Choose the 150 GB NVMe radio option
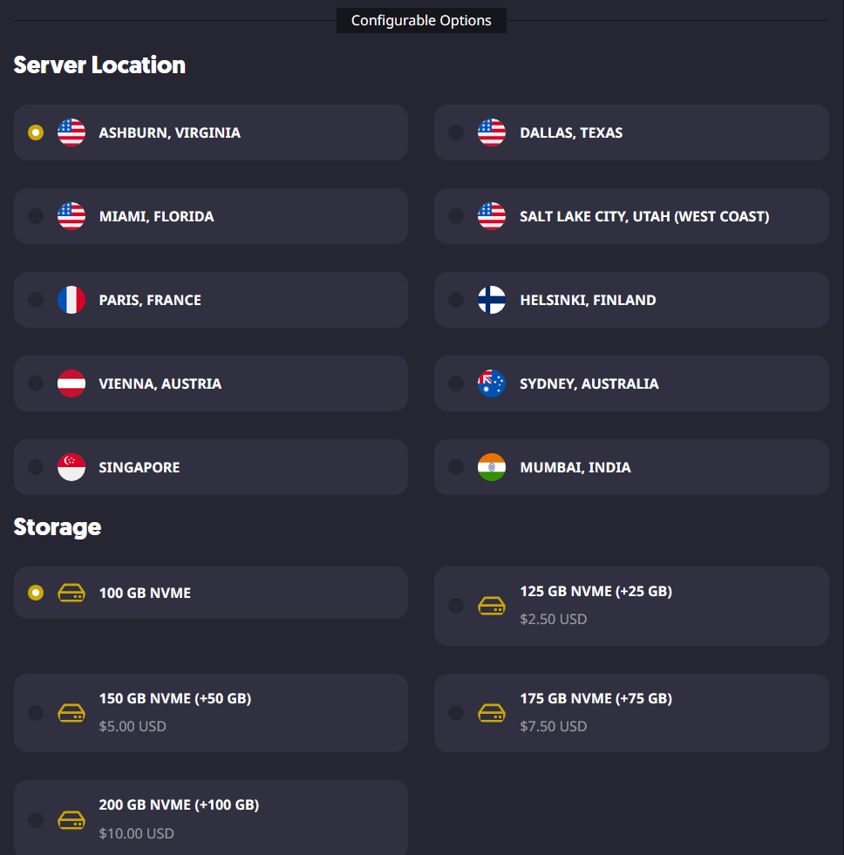Image resolution: width=844 pixels, height=855 pixels. click(36, 713)
